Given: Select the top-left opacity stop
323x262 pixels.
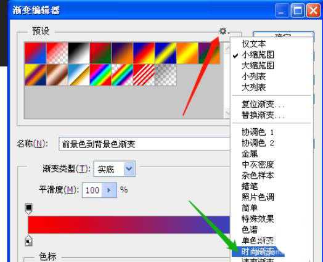Looking at the screenshot, I should coord(28,208).
